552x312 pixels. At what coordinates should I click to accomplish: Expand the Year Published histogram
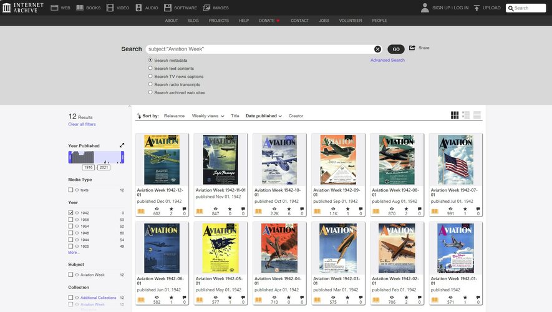(x=122, y=145)
